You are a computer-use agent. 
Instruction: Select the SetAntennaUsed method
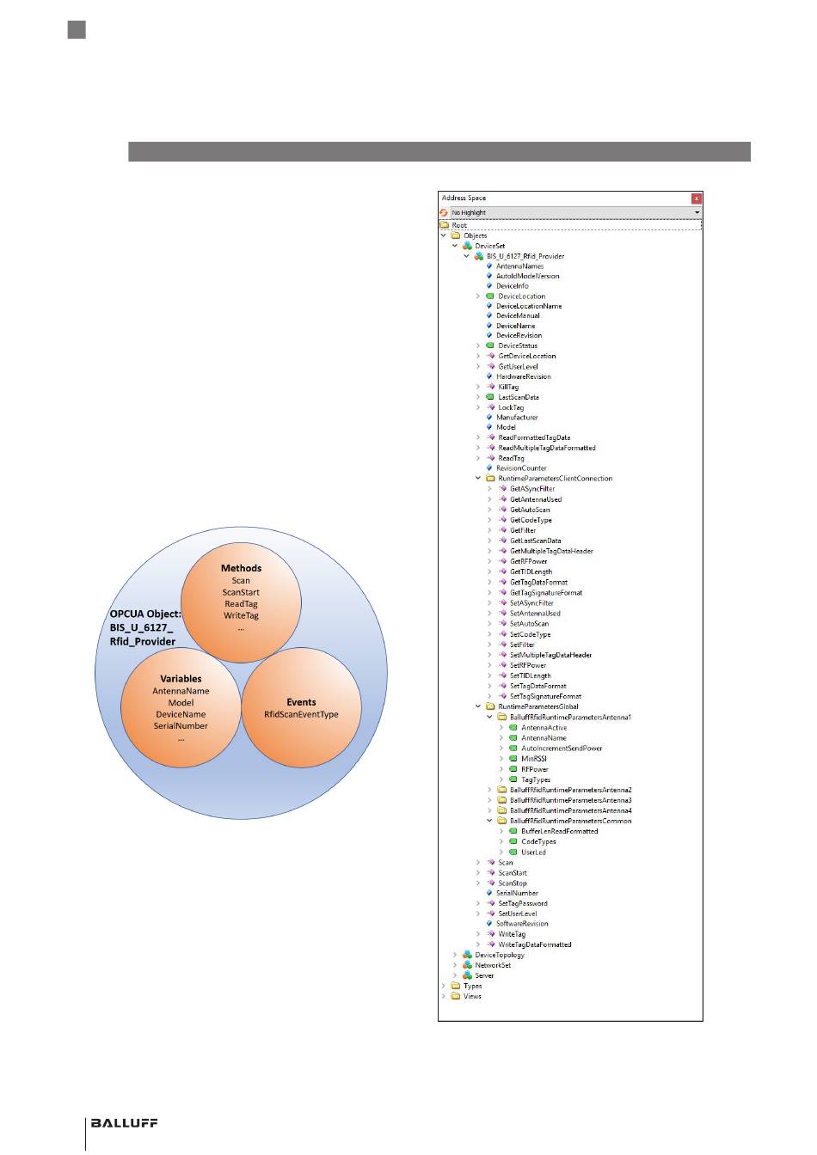[x=535, y=614]
